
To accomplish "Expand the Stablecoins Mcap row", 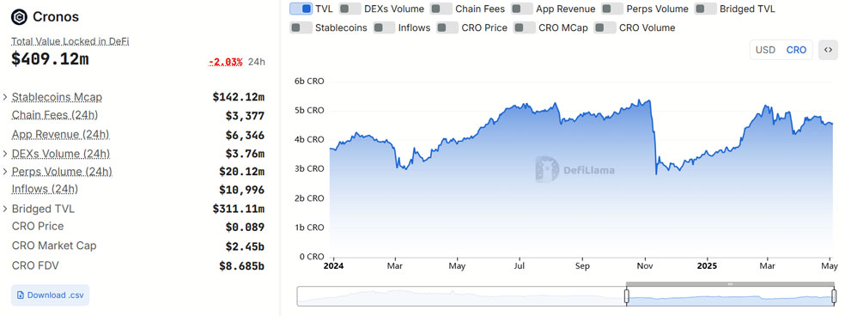I will (5, 97).
